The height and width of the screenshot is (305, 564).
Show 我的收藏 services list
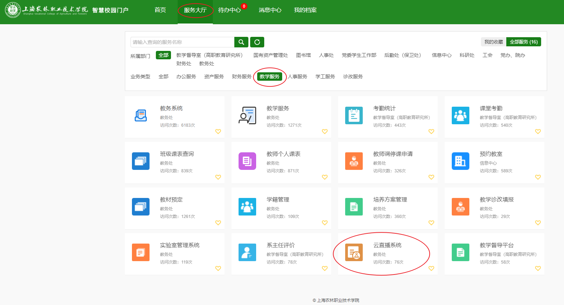[x=493, y=42]
